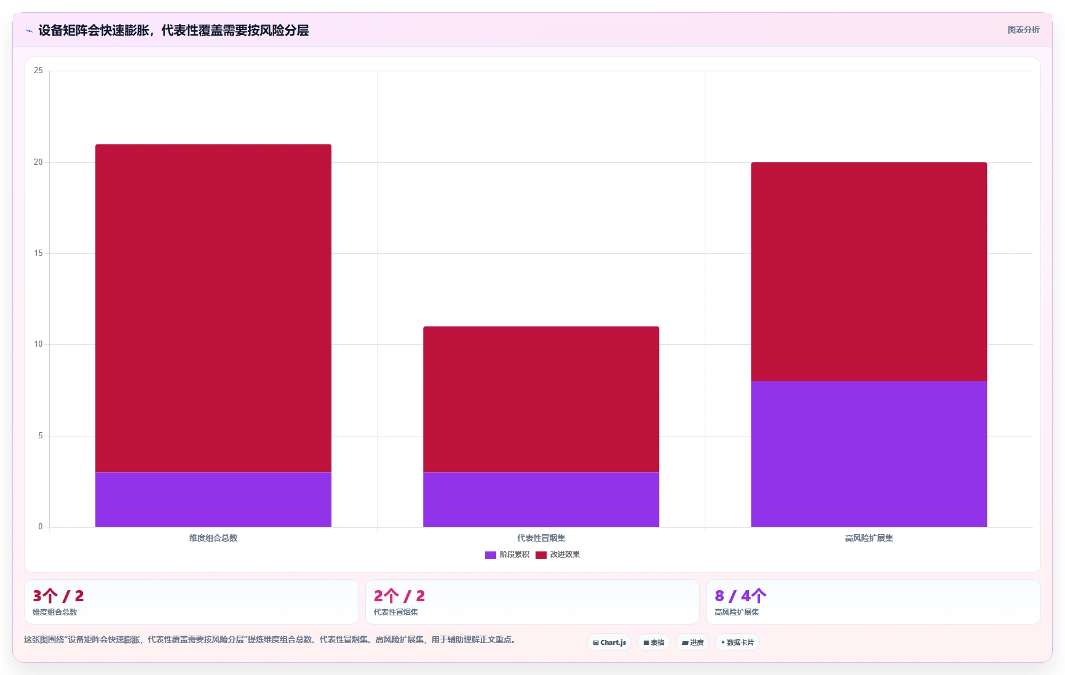Select the 数据卡片 tag chip

[737, 642]
